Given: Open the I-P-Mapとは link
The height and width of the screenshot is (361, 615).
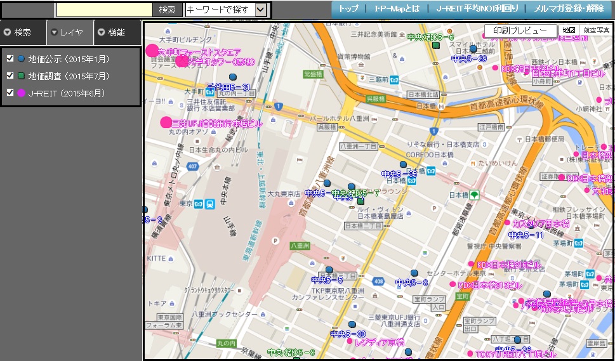Looking at the screenshot, I should point(396,9).
